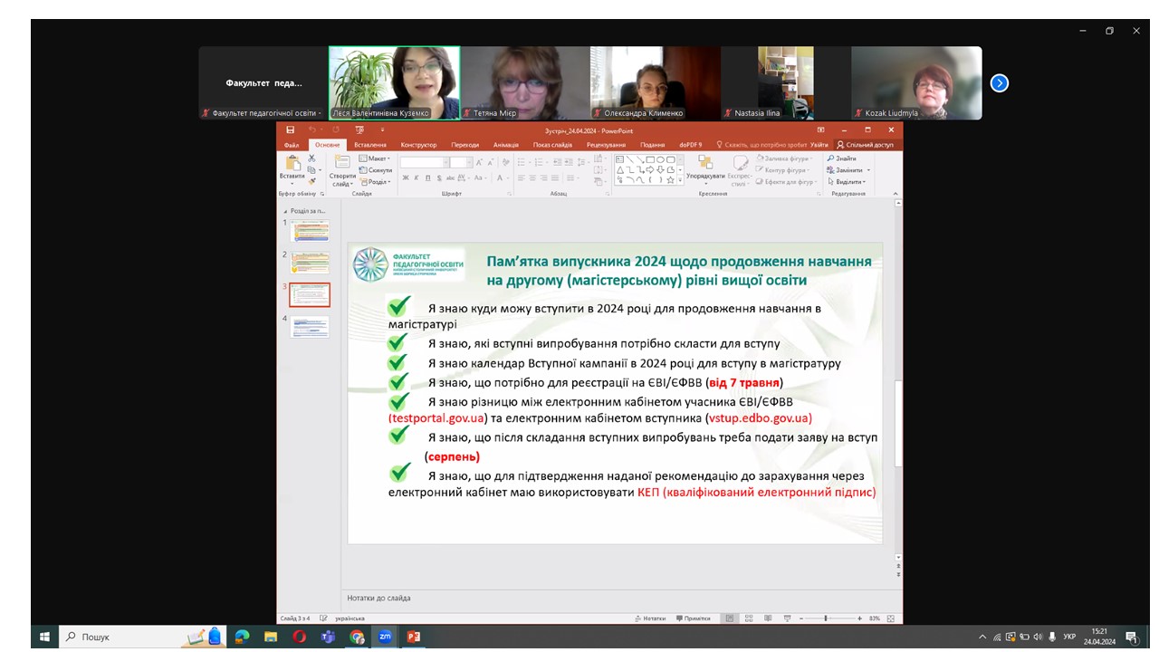
Task: Toggle Примітки comments pane
Action: pyautogui.click(x=694, y=618)
